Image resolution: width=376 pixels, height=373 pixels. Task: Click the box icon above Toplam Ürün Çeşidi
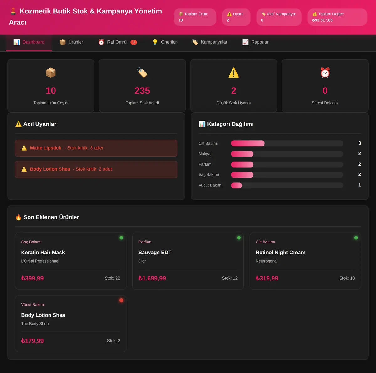51,73
